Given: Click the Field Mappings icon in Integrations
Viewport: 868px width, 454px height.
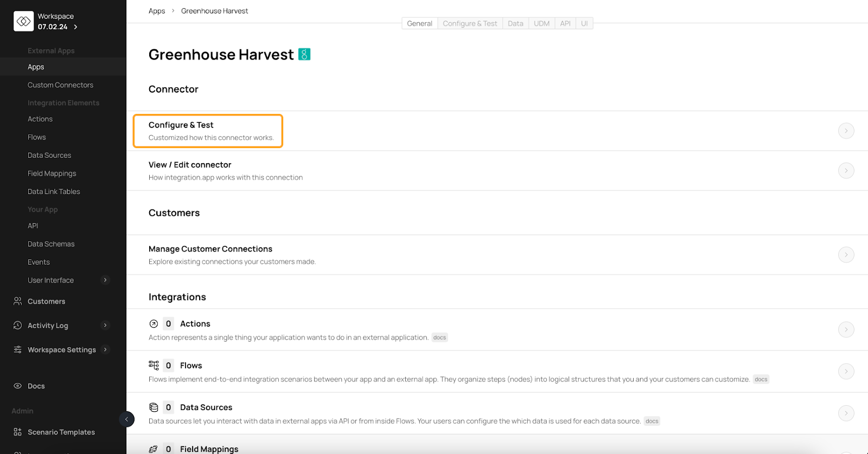Looking at the screenshot, I should point(154,449).
